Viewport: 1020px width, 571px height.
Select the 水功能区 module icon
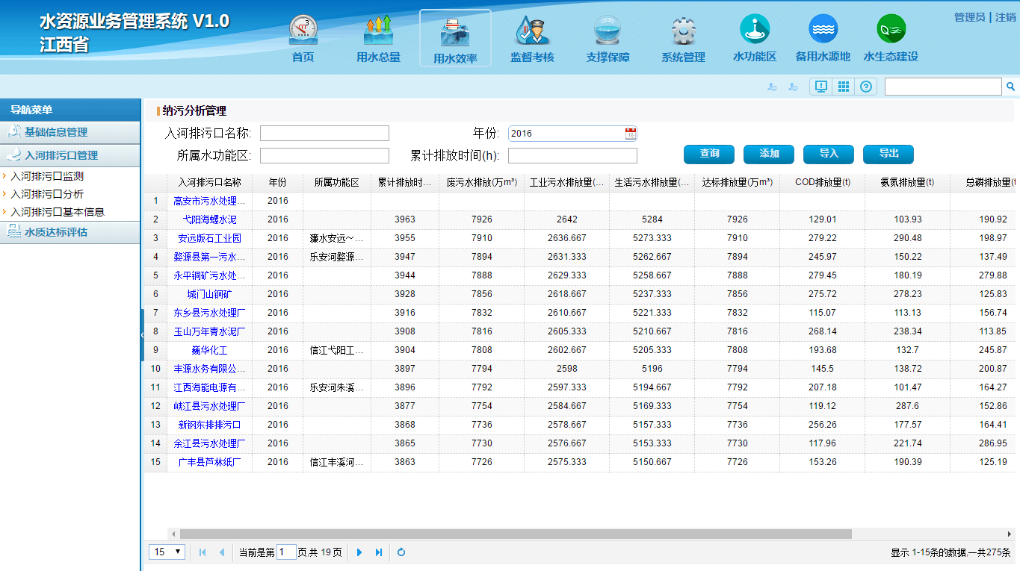(x=755, y=33)
